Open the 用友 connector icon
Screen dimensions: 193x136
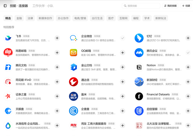pyautogui.click(x=74, y=125)
